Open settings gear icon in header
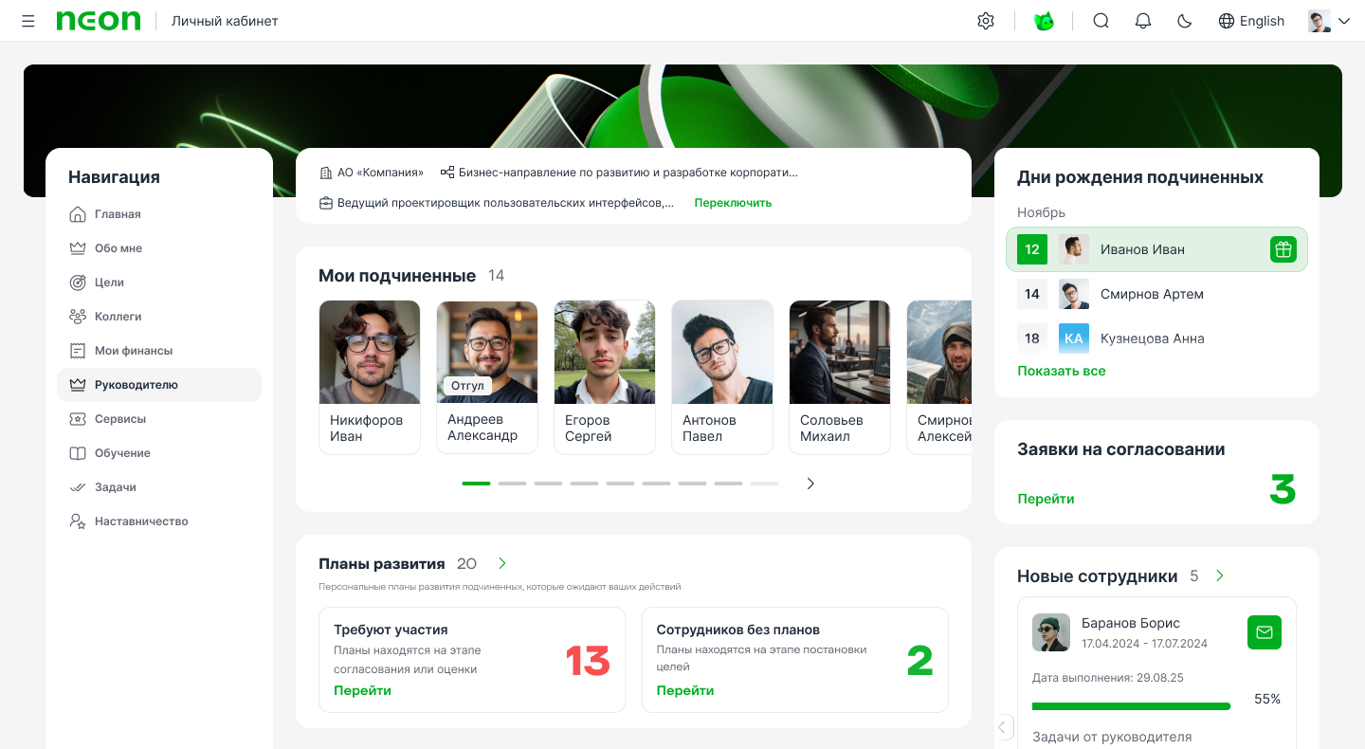Image resolution: width=1365 pixels, height=749 pixels. [x=986, y=21]
